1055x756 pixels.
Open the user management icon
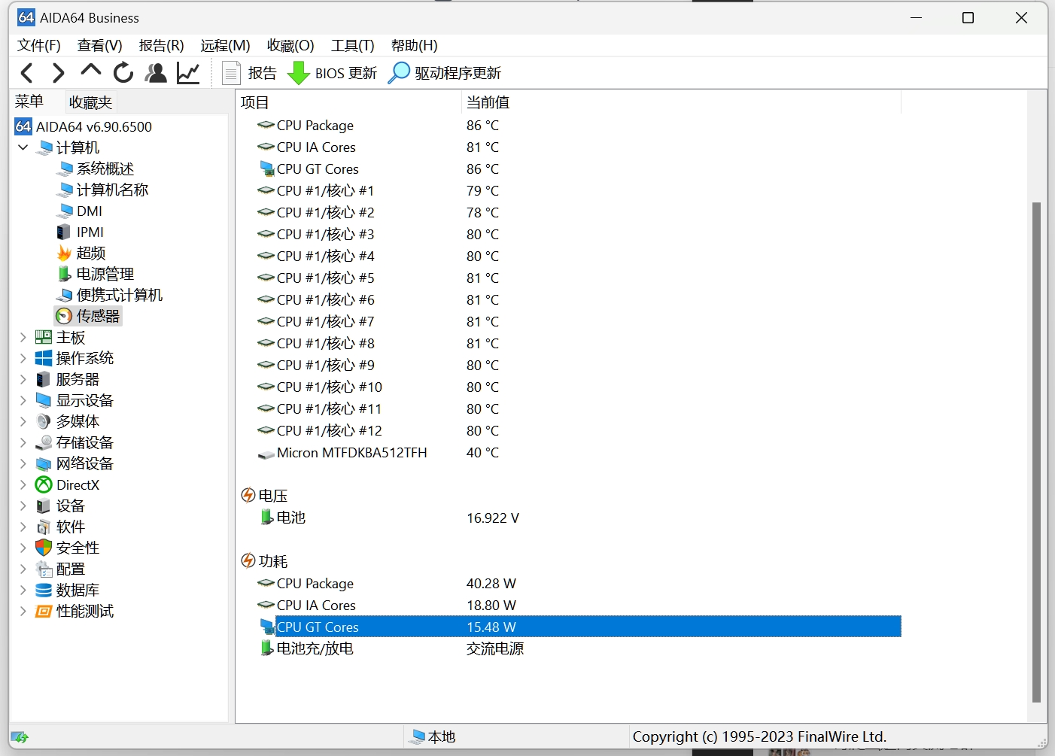point(156,73)
